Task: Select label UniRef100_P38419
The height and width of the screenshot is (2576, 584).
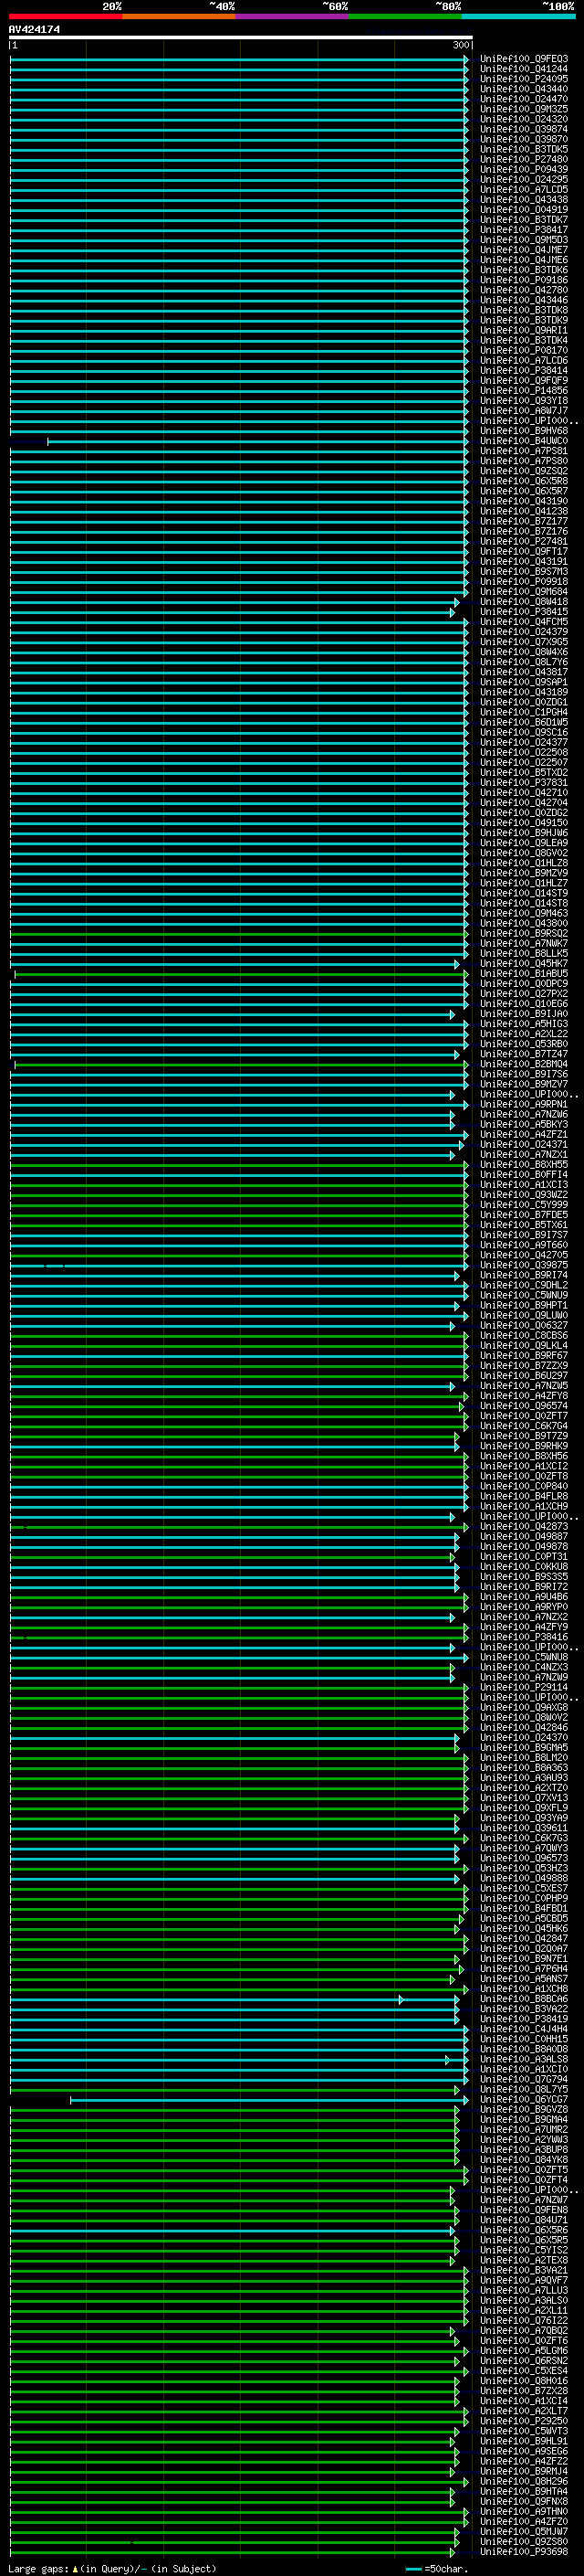Action: [x=524, y=2019]
